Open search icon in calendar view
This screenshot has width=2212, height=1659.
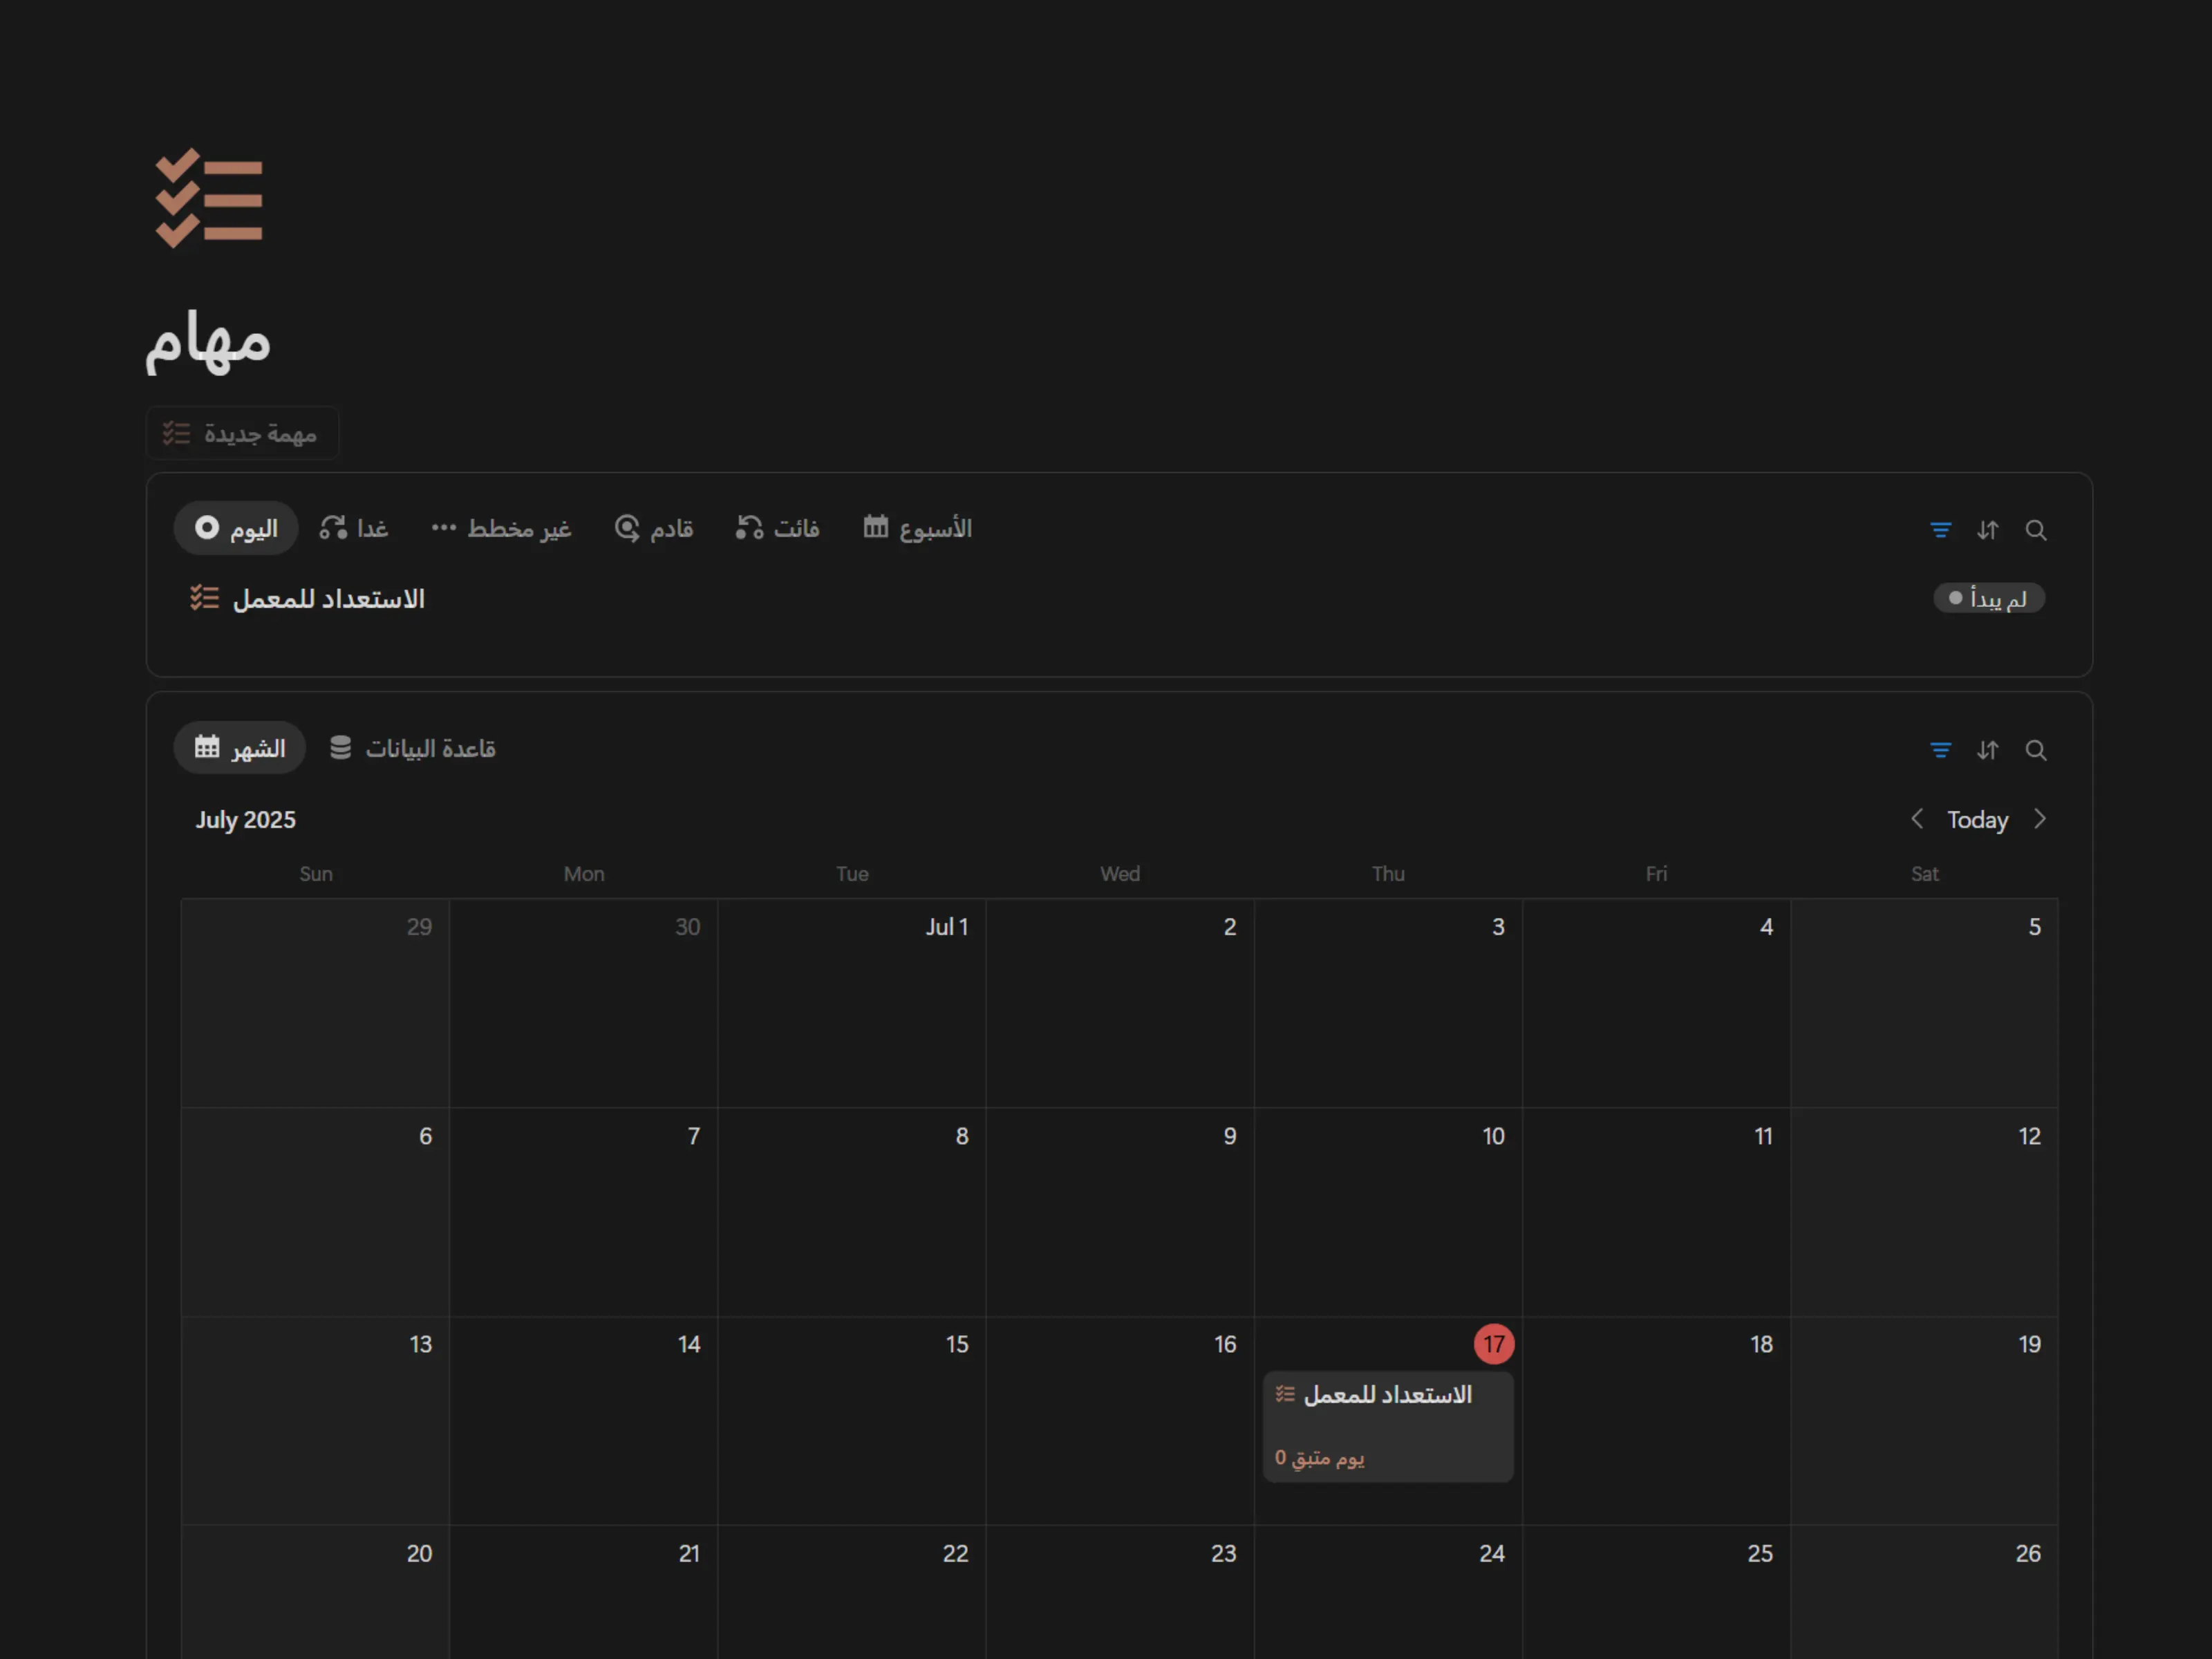pos(2035,750)
